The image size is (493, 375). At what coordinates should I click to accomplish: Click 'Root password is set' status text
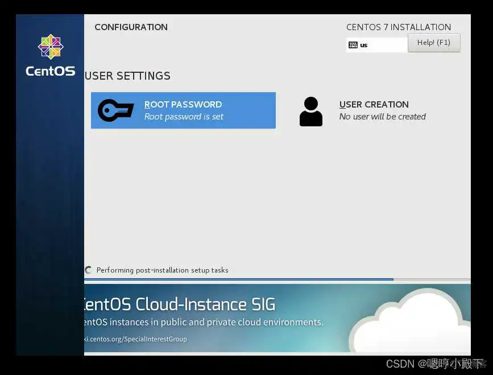pos(184,117)
